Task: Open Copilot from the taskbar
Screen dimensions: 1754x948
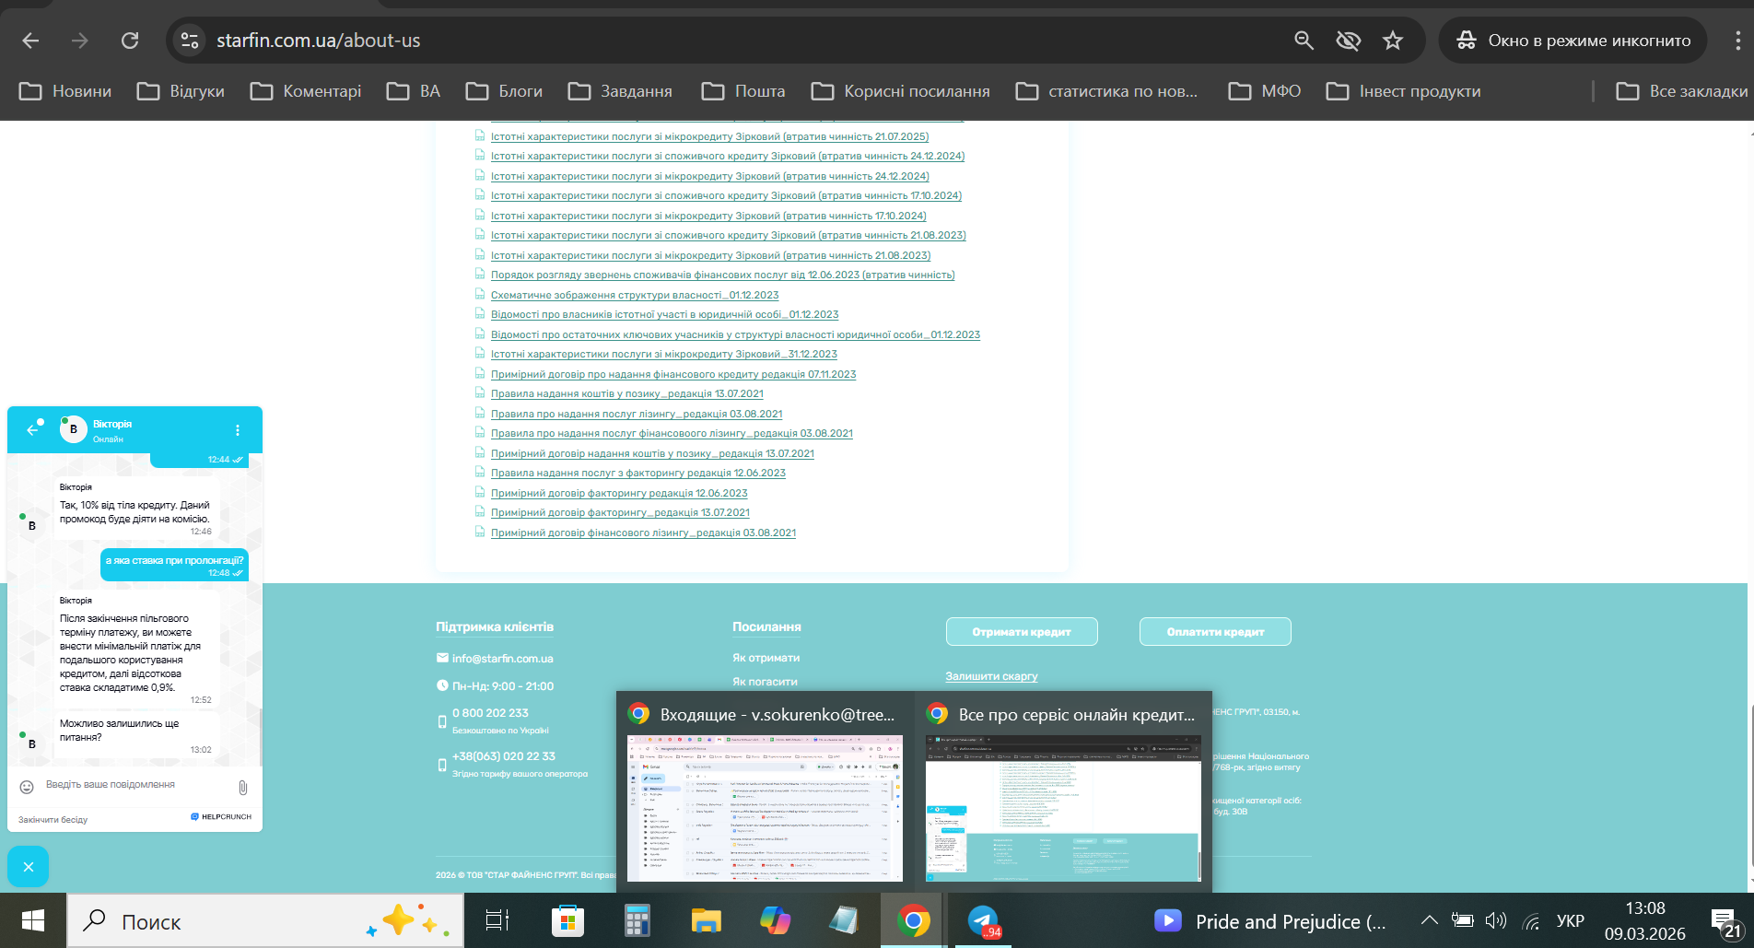Action: (775, 920)
